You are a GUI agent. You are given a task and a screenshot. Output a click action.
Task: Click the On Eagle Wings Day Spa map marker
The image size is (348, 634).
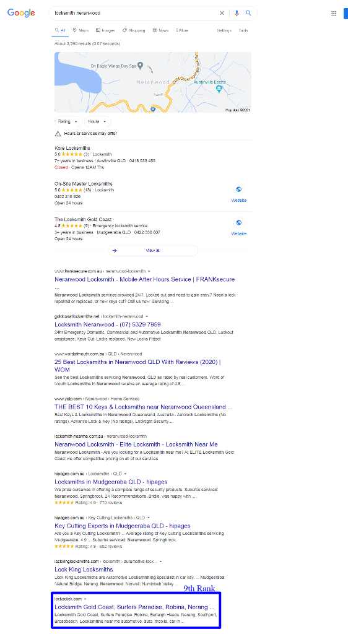point(140,66)
